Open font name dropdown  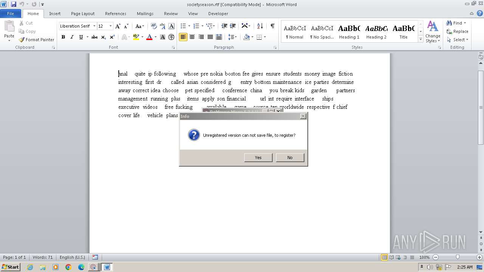(94, 26)
